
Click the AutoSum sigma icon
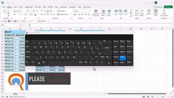131,10
